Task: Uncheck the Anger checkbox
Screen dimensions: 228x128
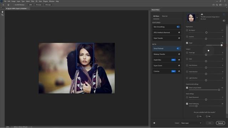Action: tap(187, 43)
